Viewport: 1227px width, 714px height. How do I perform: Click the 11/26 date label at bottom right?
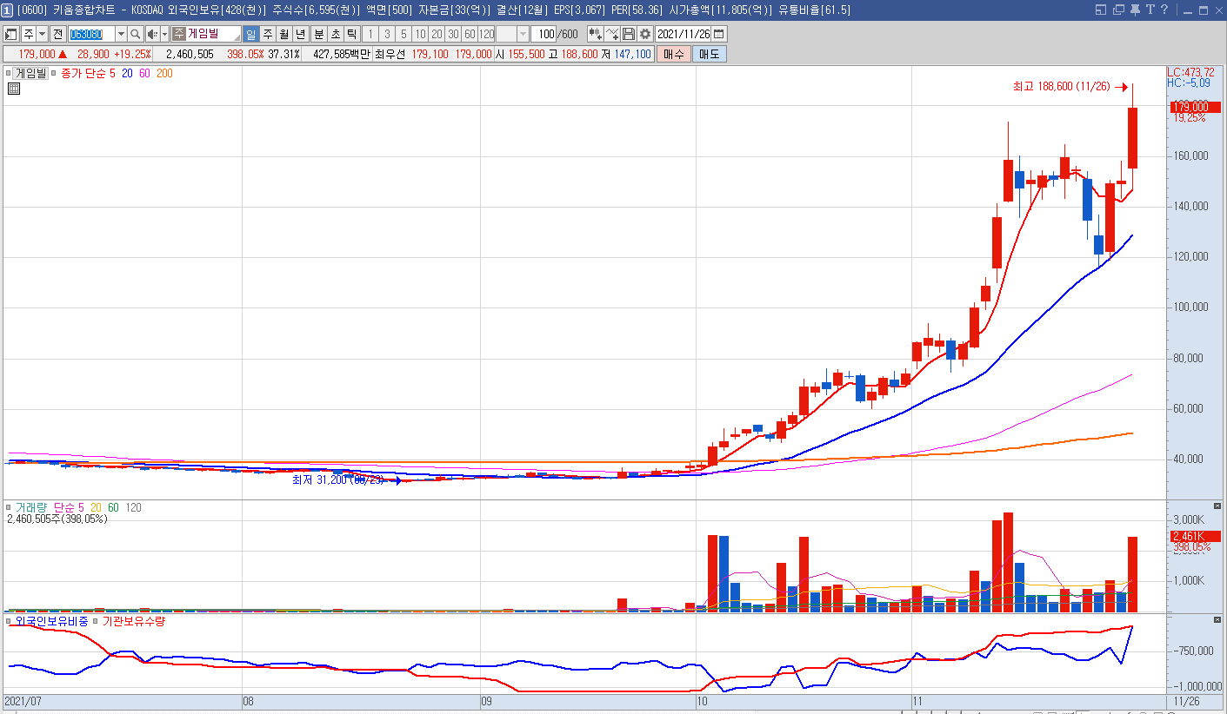1185,700
